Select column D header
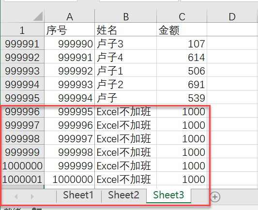 point(232,16)
